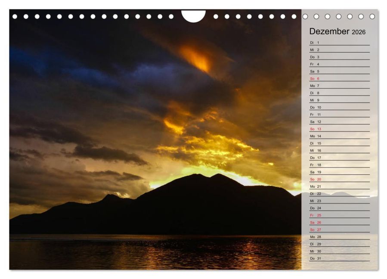Select the red holiday row Sa 26

pyautogui.click(x=340, y=222)
